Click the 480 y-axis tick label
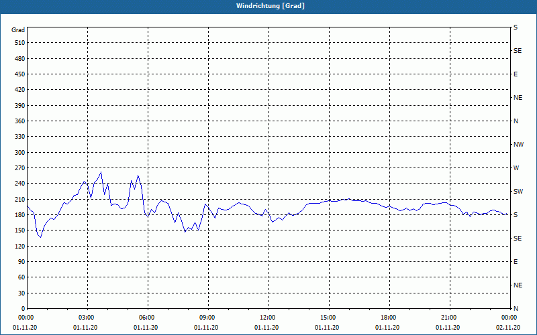This screenshot has width=537, height=335. coord(20,59)
